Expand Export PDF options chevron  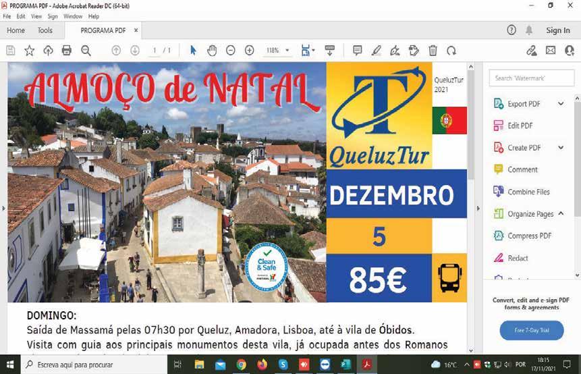(561, 104)
